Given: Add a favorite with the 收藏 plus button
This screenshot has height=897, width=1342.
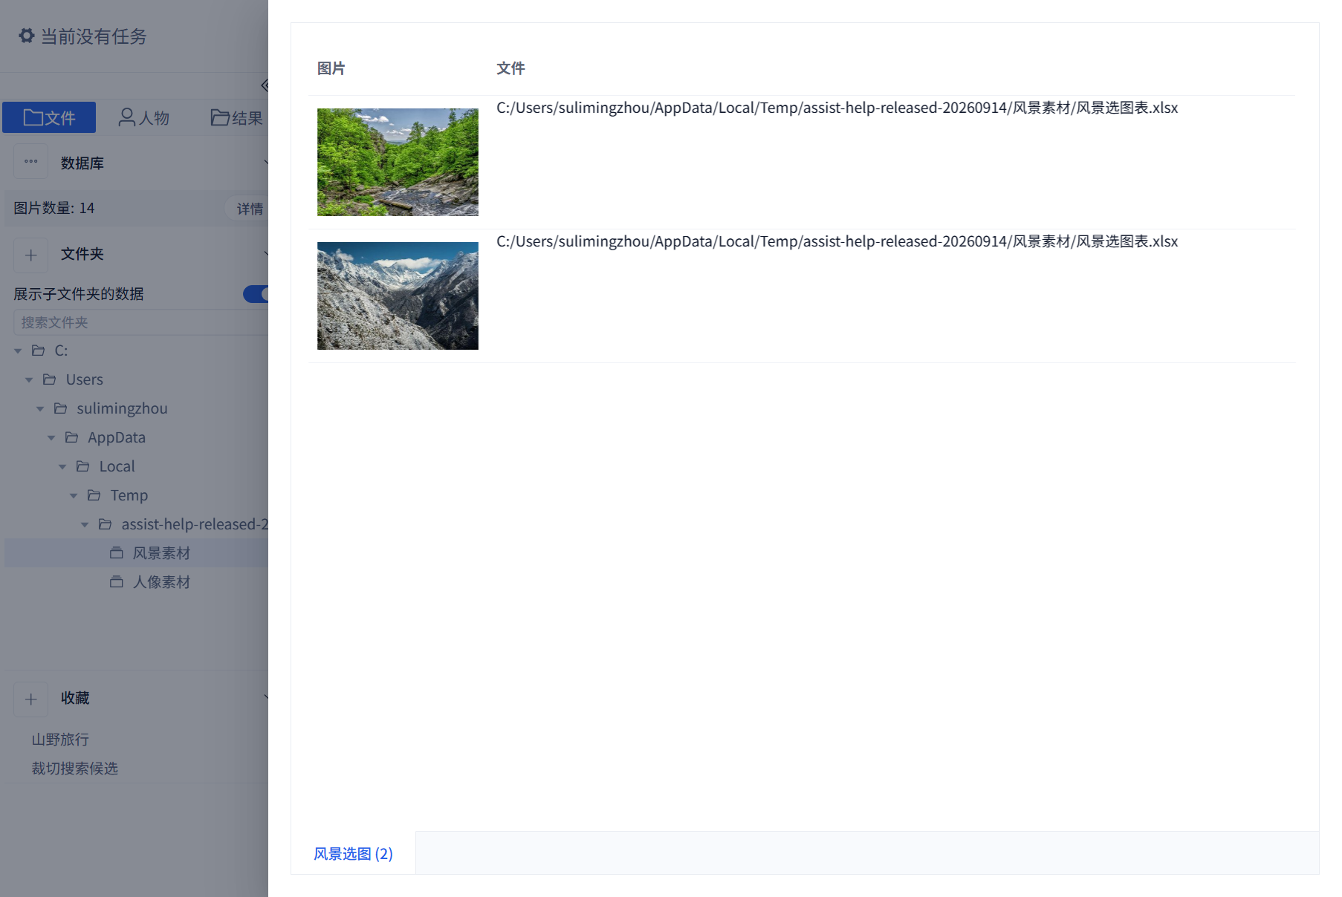Looking at the screenshot, I should point(31,699).
